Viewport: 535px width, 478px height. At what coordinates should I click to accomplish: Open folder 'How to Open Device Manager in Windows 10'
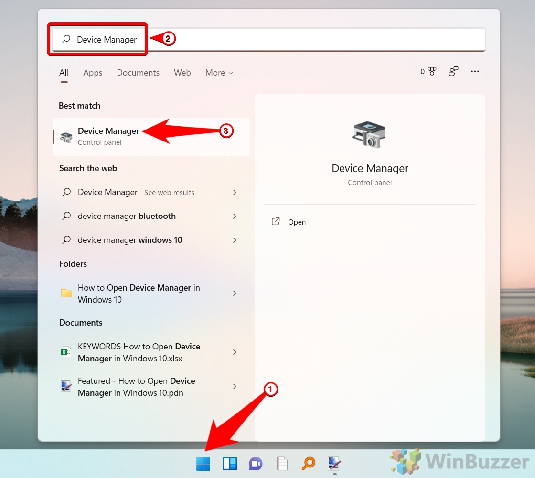pos(151,293)
